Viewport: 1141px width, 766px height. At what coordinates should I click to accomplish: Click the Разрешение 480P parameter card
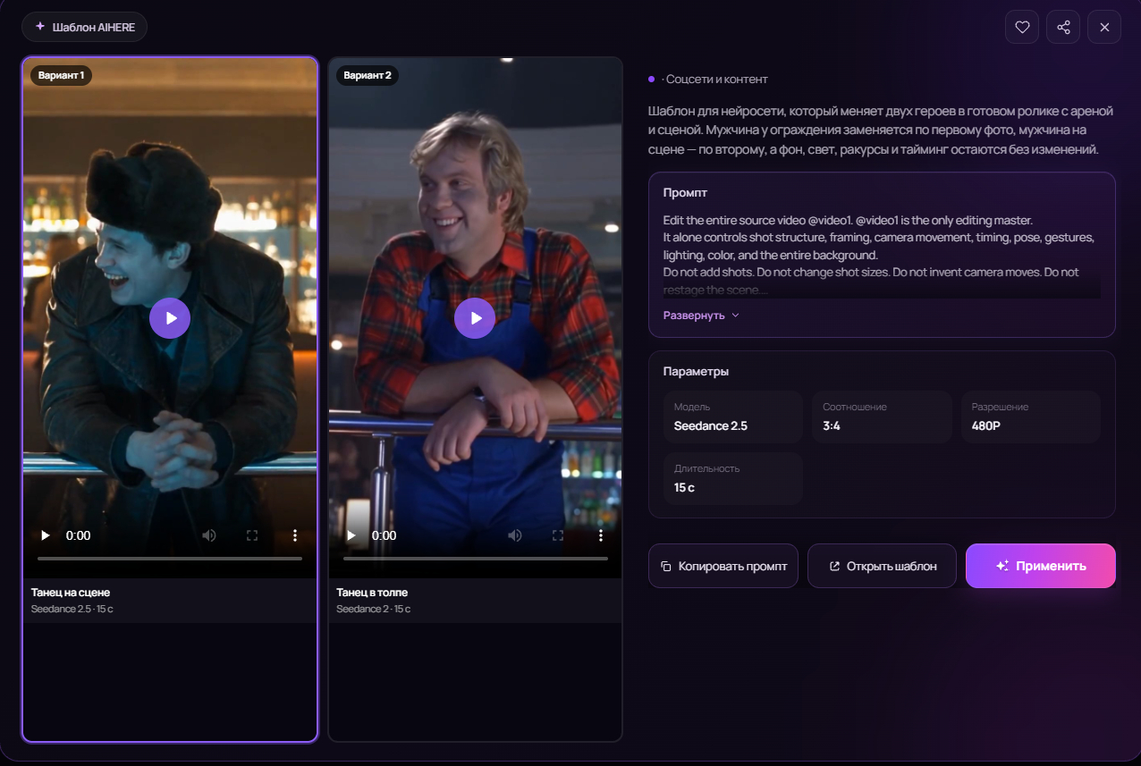click(1030, 417)
